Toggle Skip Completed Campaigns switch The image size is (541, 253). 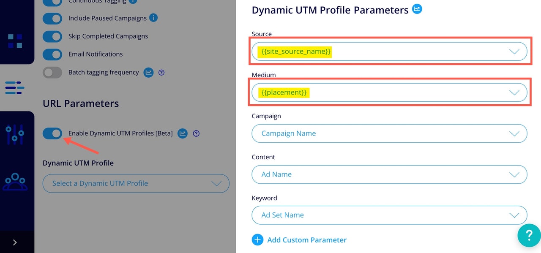[52, 36]
